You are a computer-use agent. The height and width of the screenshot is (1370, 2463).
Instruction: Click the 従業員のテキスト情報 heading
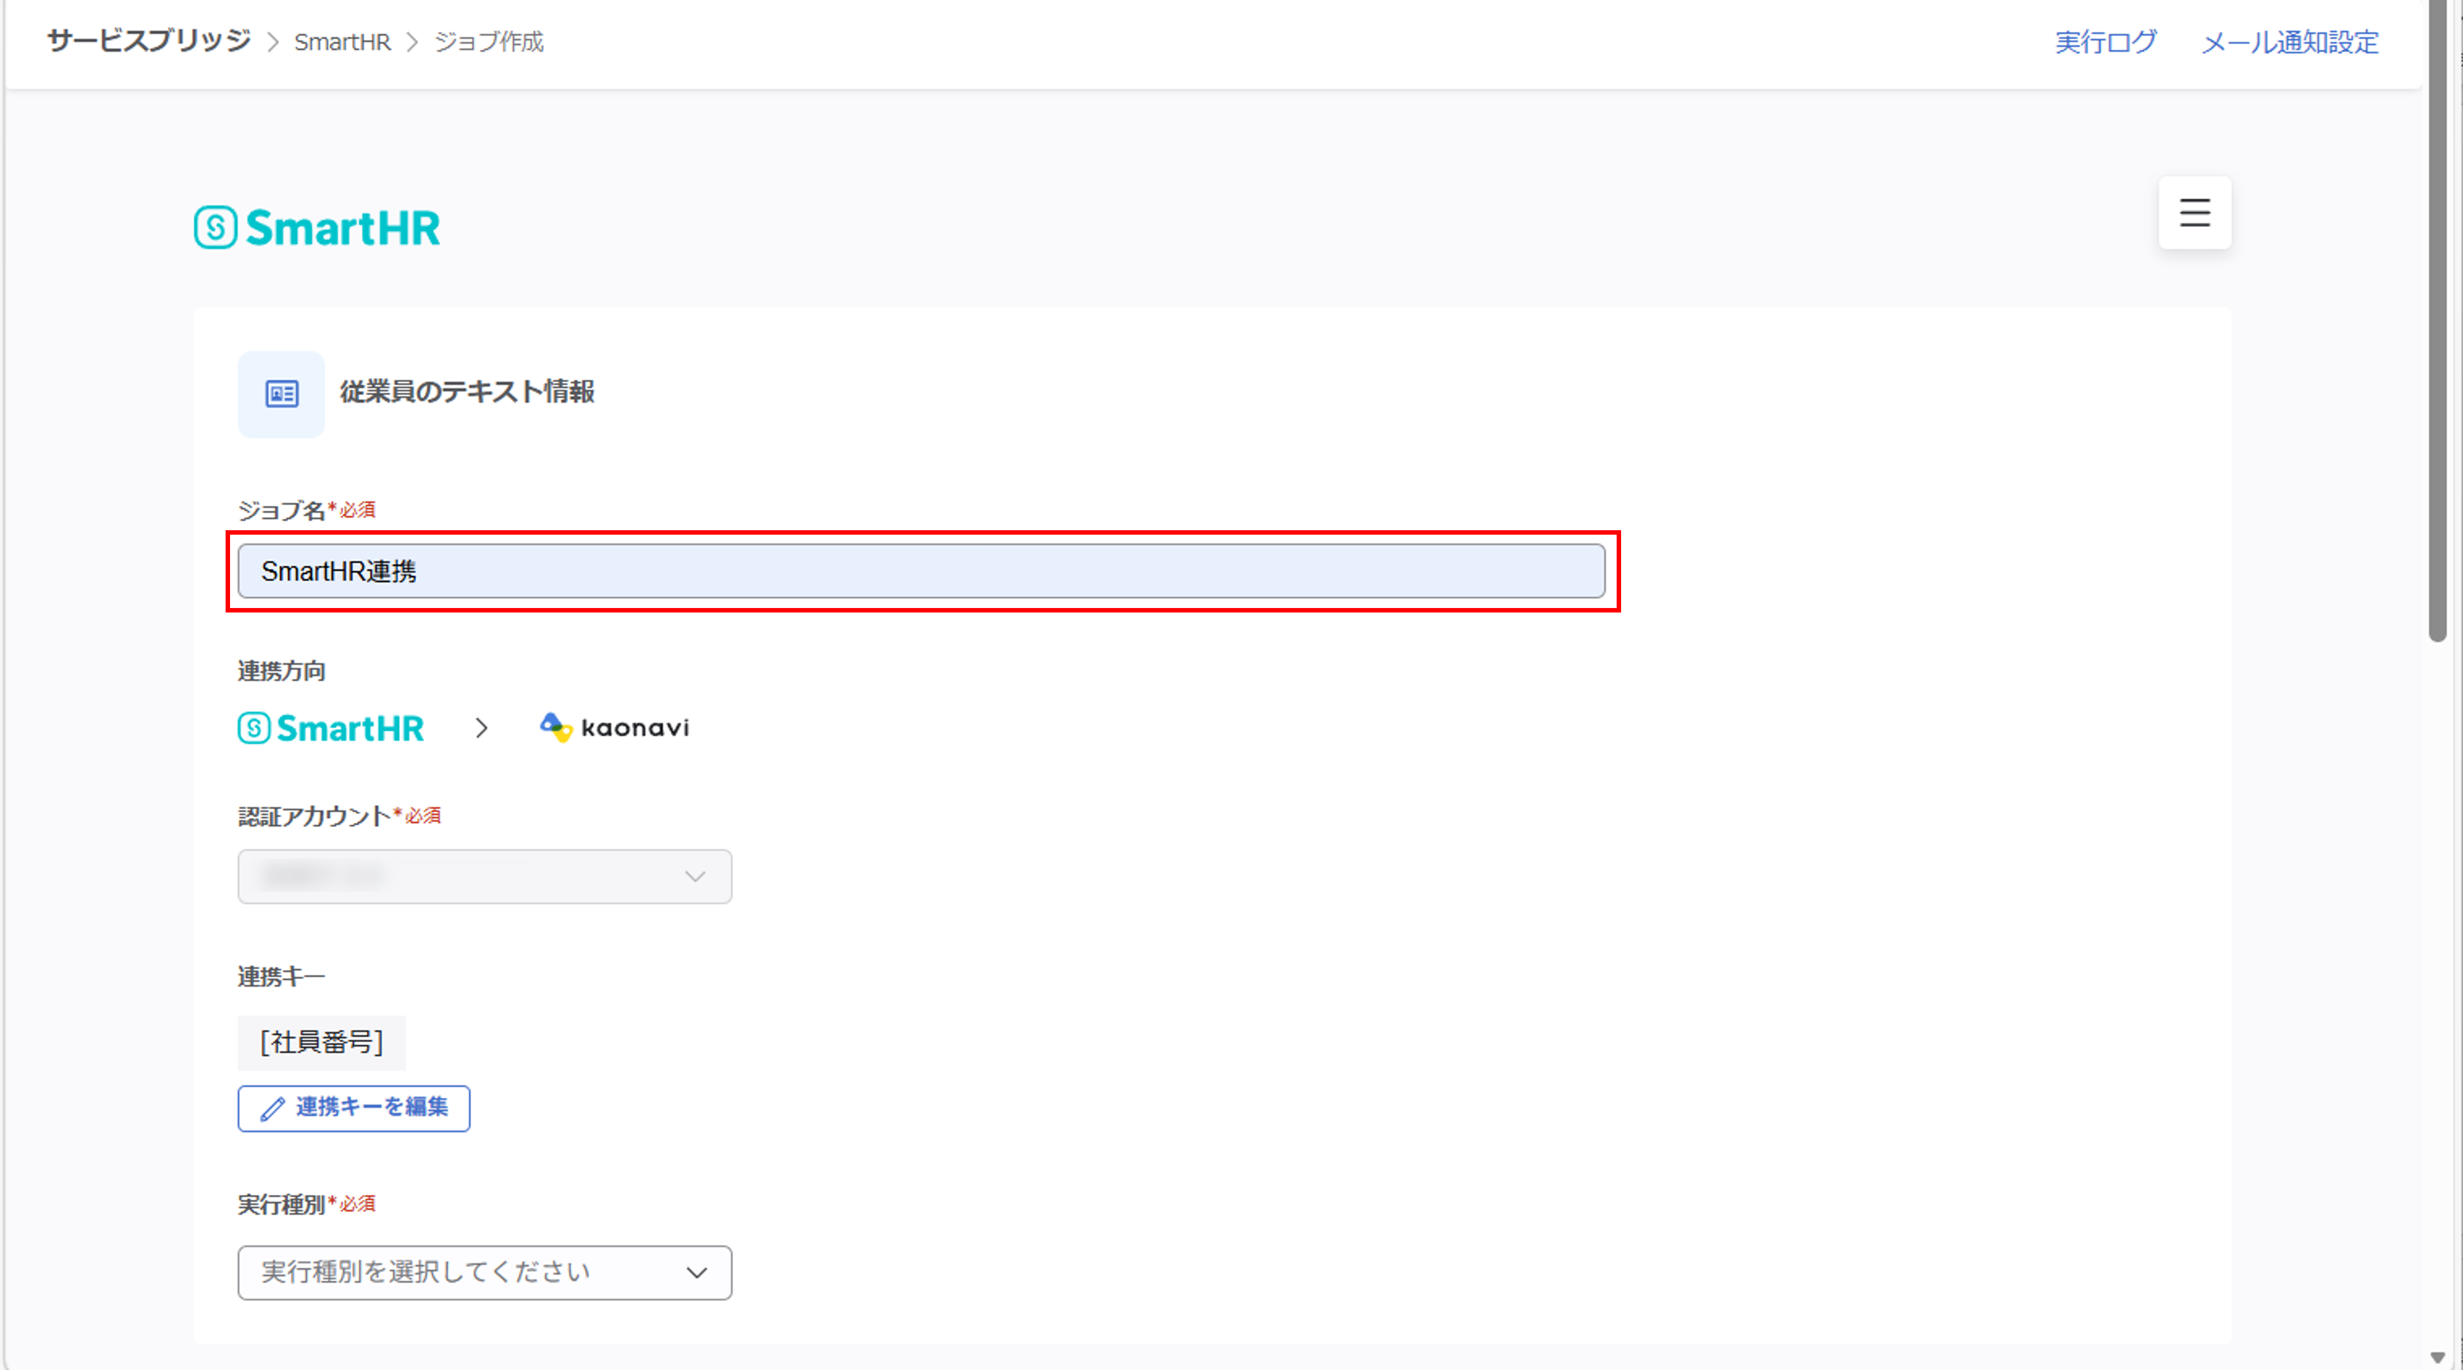pos(467,392)
